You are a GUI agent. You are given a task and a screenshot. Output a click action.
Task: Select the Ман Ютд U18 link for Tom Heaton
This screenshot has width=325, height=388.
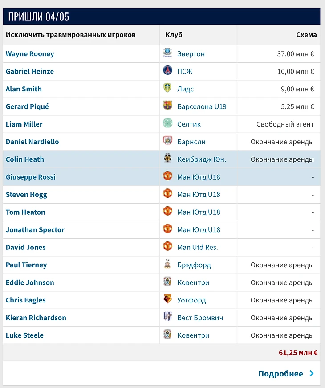click(x=199, y=212)
